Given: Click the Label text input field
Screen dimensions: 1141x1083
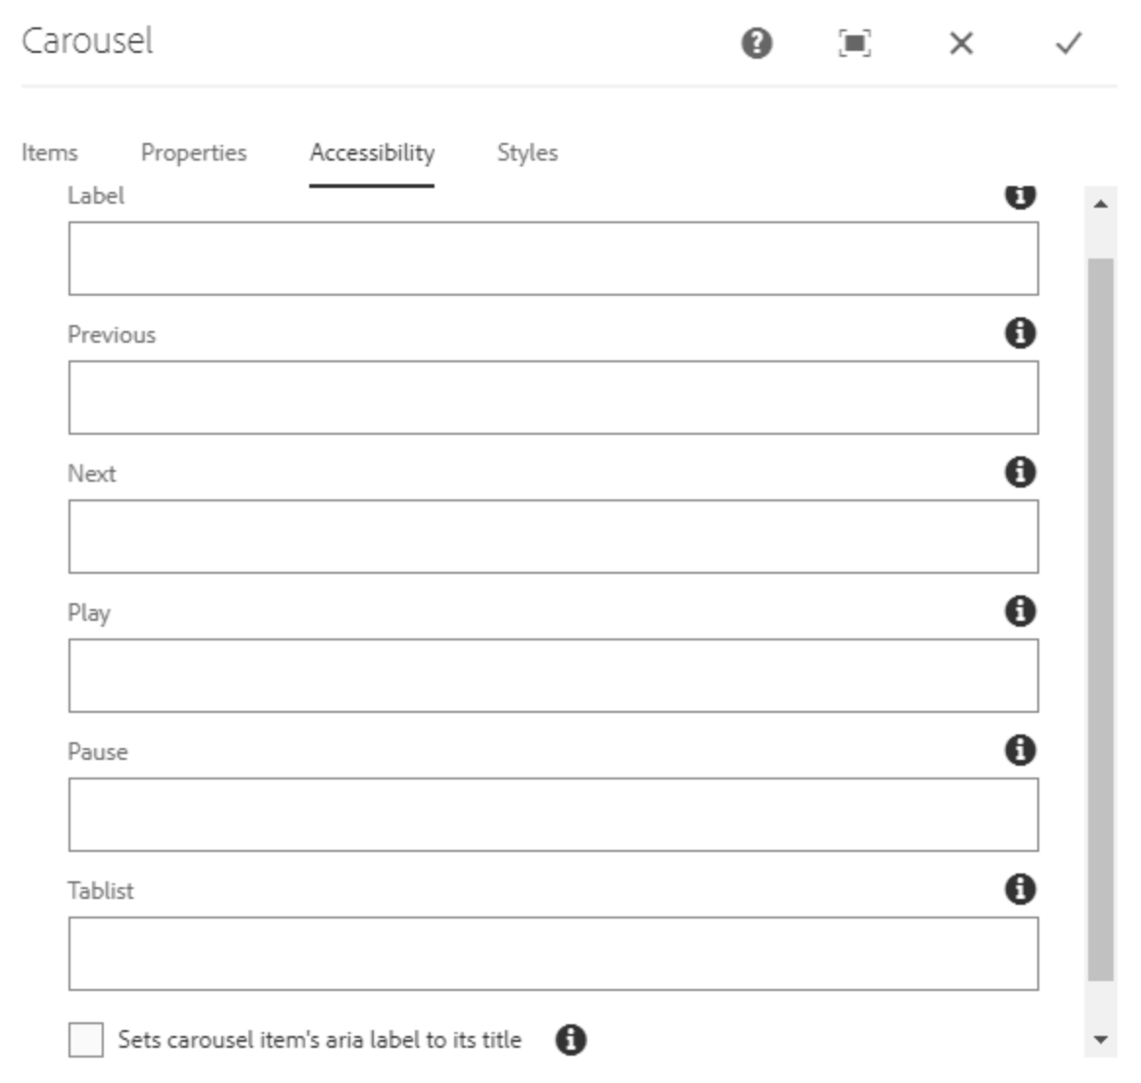Looking at the screenshot, I should click(553, 259).
